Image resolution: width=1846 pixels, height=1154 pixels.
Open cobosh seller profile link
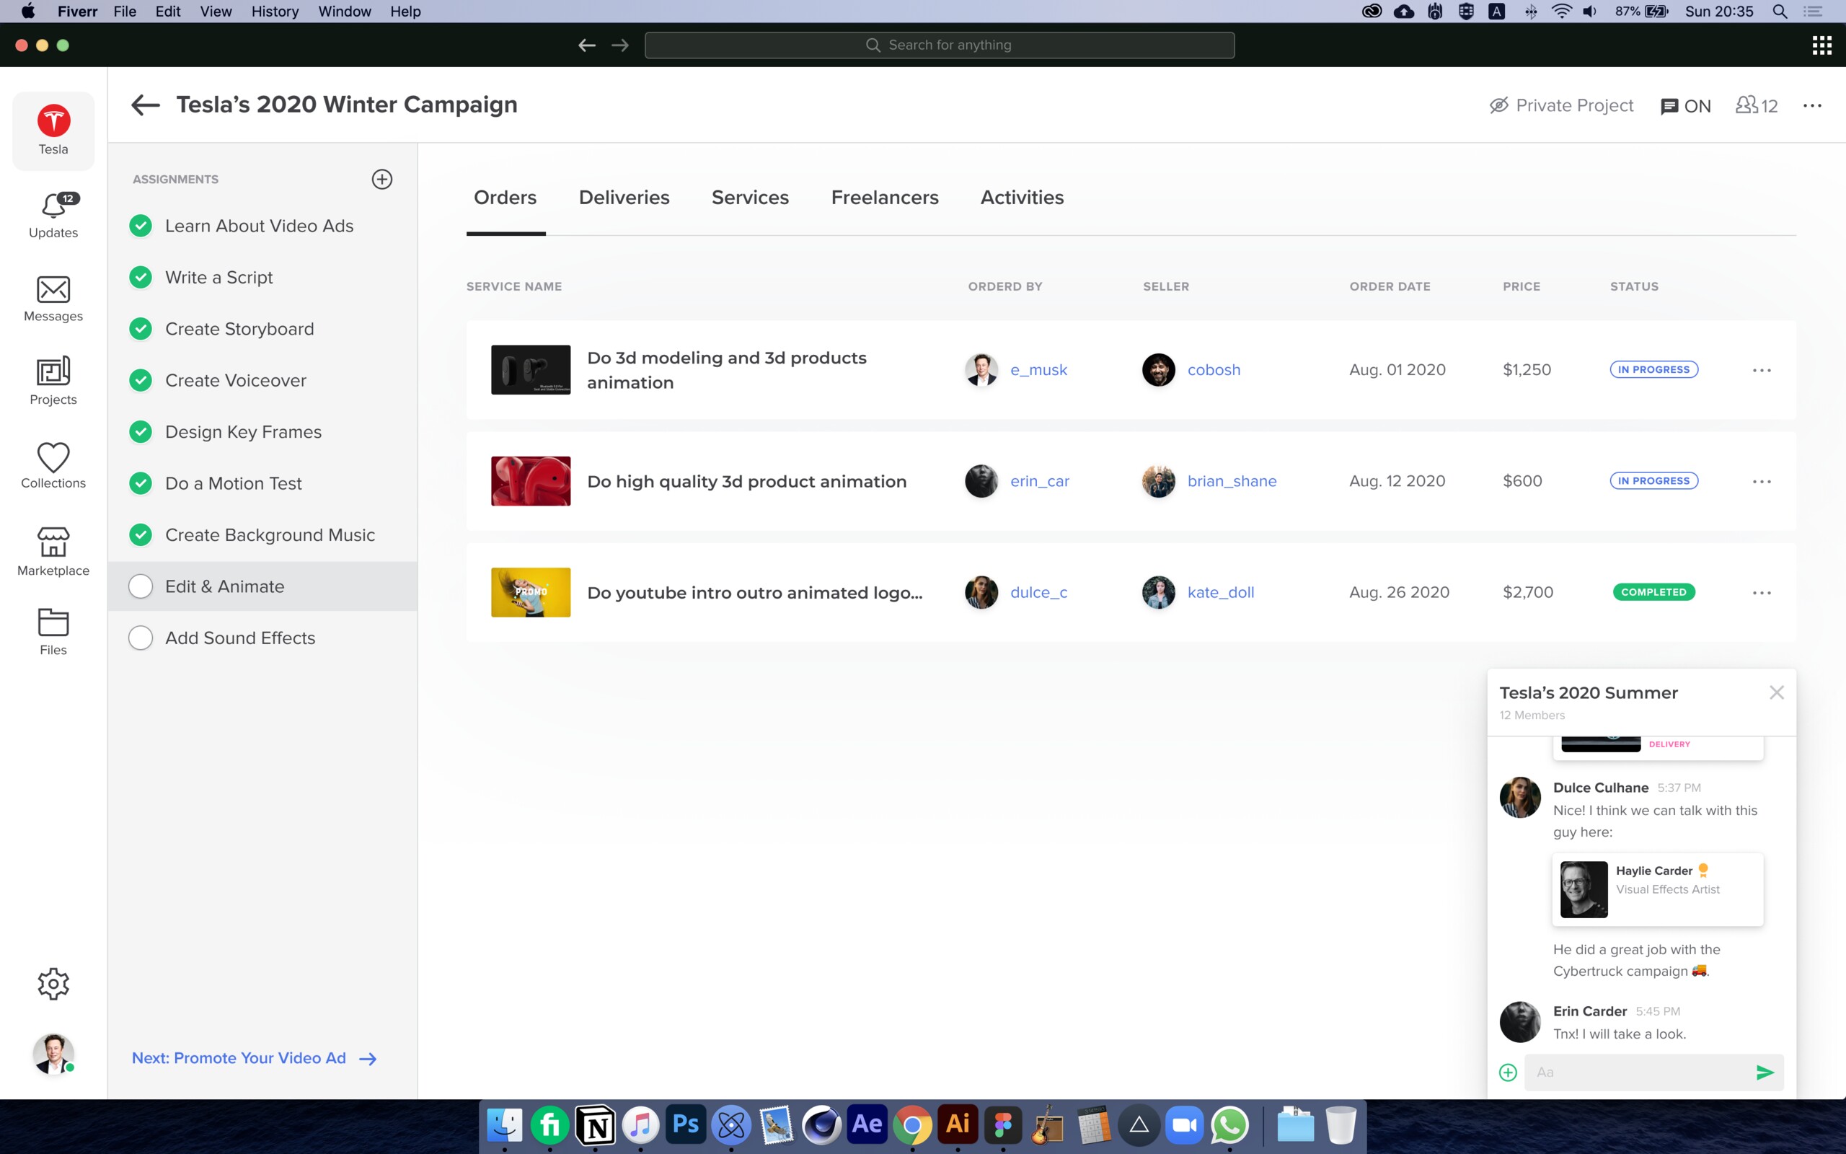click(1214, 370)
